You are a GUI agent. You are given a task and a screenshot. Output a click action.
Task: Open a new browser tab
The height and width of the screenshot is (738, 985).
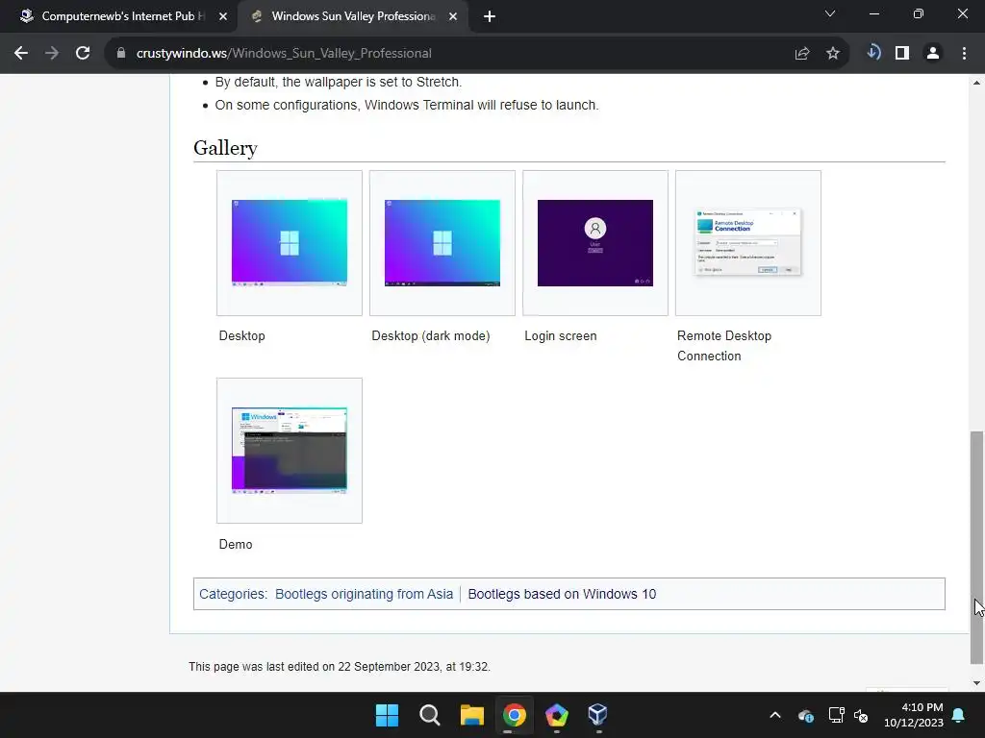click(x=490, y=17)
